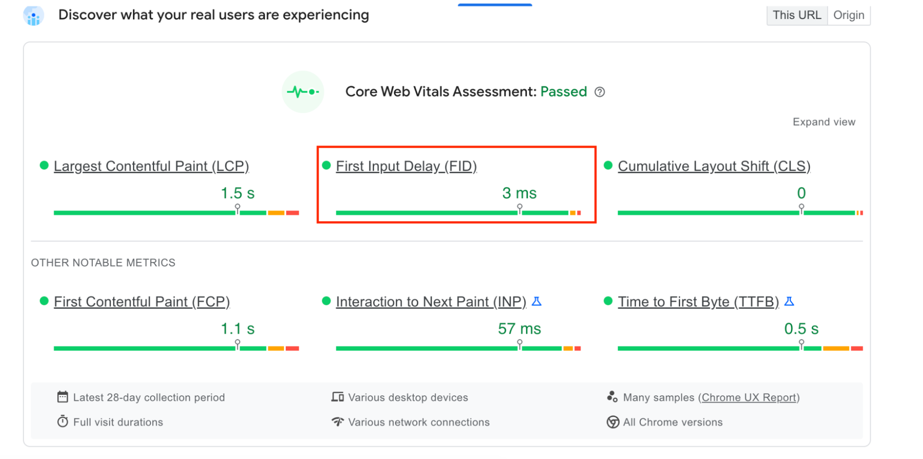Click the network connections wifi icon
Screen dimensions: 923x459
tap(338, 422)
